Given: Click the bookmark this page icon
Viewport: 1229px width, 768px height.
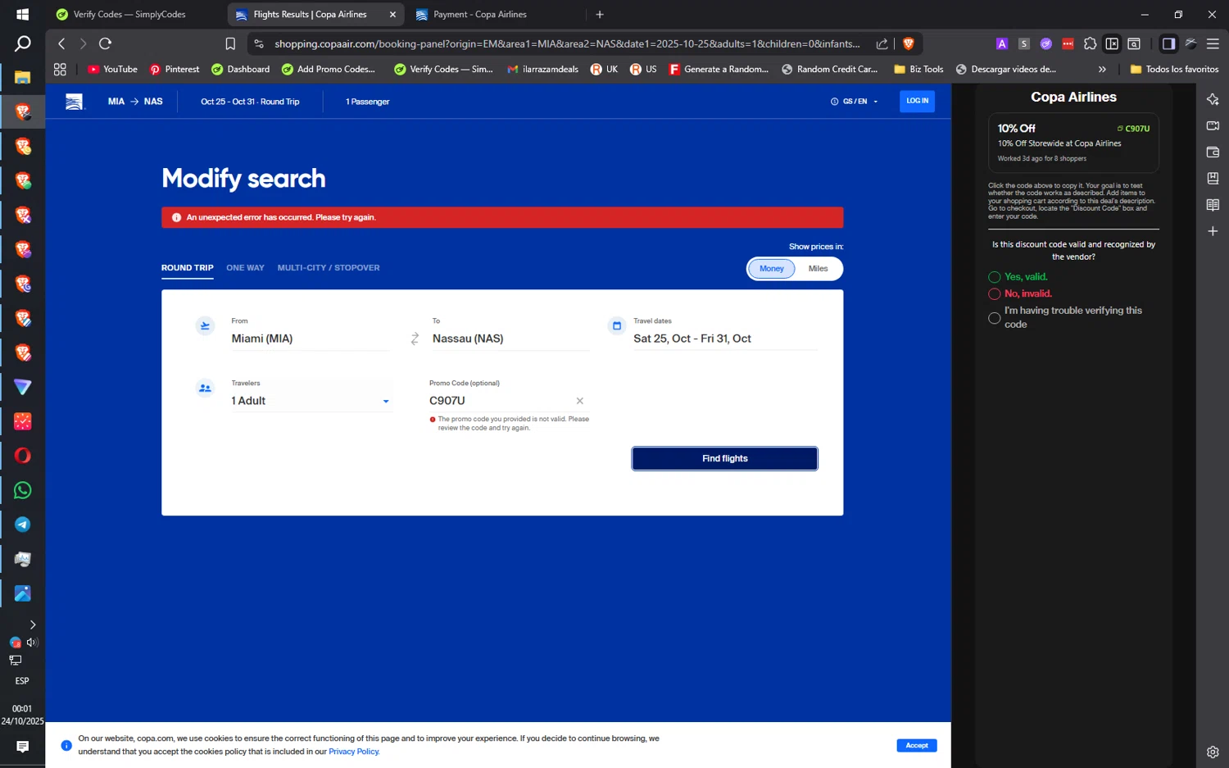Looking at the screenshot, I should click(230, 43).
